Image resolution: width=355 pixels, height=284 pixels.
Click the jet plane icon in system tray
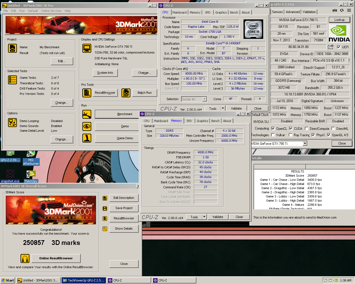pos(325,280)
